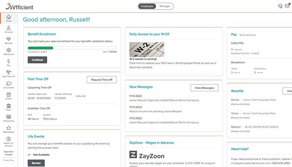Screen dimensions: 292x167
Task: Click the support headset icon
Action: (x=279, y=6)
